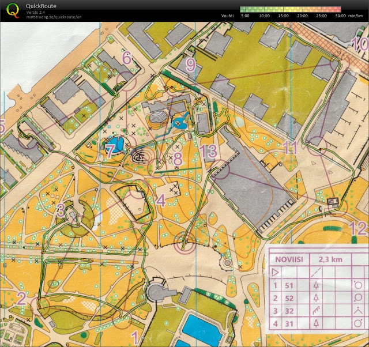Image resolution: width=369 pixels, height=347 pixels.
Task: Click the NOVIISI course name cell
Action: (289, 259)
